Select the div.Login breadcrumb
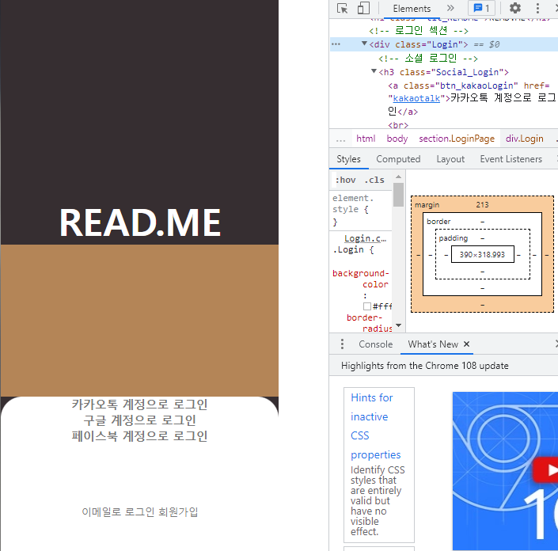The height and width of the screenshot is (551, 558). point(525,139)
